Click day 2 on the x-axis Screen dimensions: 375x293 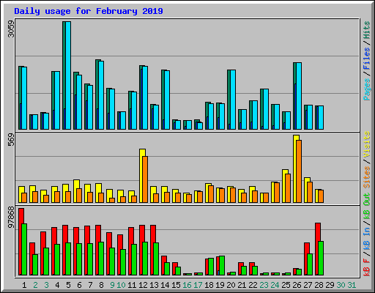(x=35, y=285)
